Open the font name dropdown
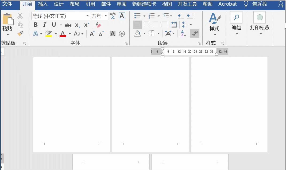 [87, 16]
